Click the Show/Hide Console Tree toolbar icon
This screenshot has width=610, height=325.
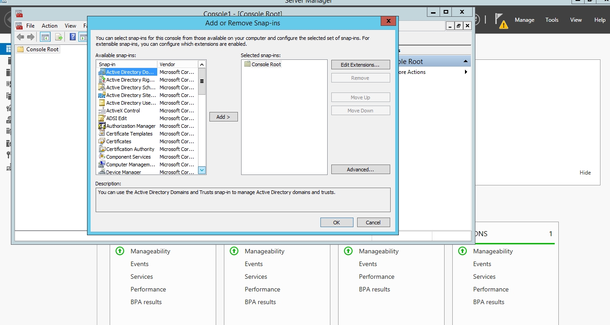point(45,37)
